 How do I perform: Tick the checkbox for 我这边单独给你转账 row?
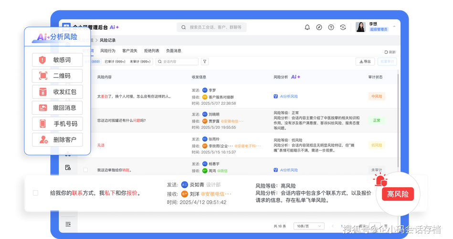coord(85,170)
